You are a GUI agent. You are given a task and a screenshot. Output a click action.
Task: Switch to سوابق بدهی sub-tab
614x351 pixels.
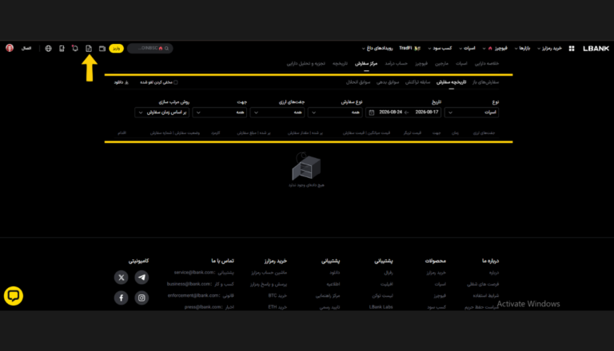click(x=388, y=82)
